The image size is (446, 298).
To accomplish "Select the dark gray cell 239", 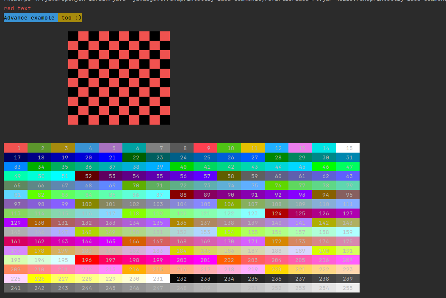I will click(x=348, y=279).
